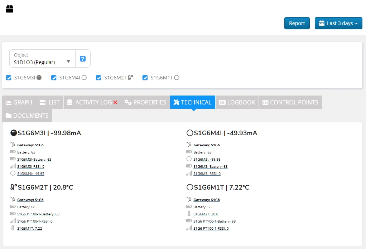Click the thermometer icon beside S1G6M2T heading

click(14, 187)
